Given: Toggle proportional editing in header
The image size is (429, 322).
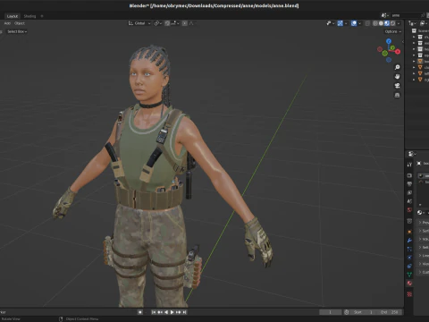Looking at the screenshot, I should [x=185, y=23].
